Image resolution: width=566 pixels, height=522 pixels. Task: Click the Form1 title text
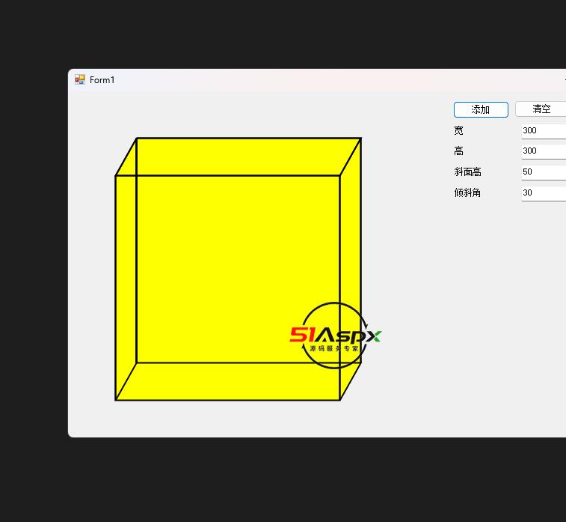click(102, 80)
